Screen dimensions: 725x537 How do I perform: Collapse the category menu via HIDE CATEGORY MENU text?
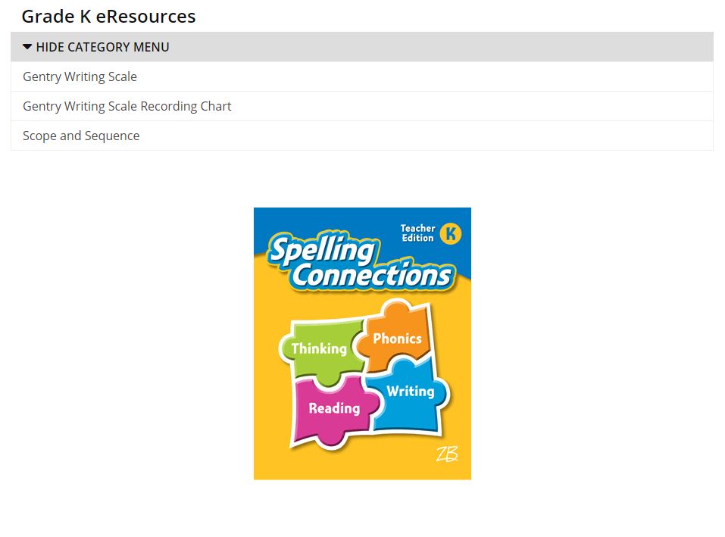[x=102, y=47]
